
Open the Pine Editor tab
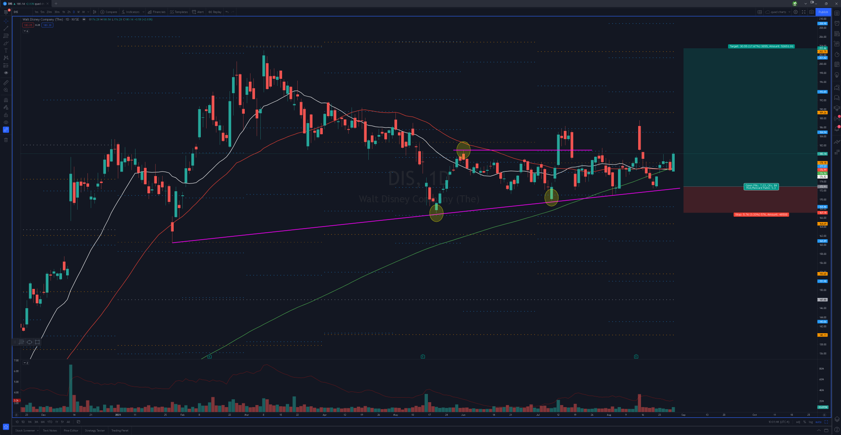click(x=71, y=430)
